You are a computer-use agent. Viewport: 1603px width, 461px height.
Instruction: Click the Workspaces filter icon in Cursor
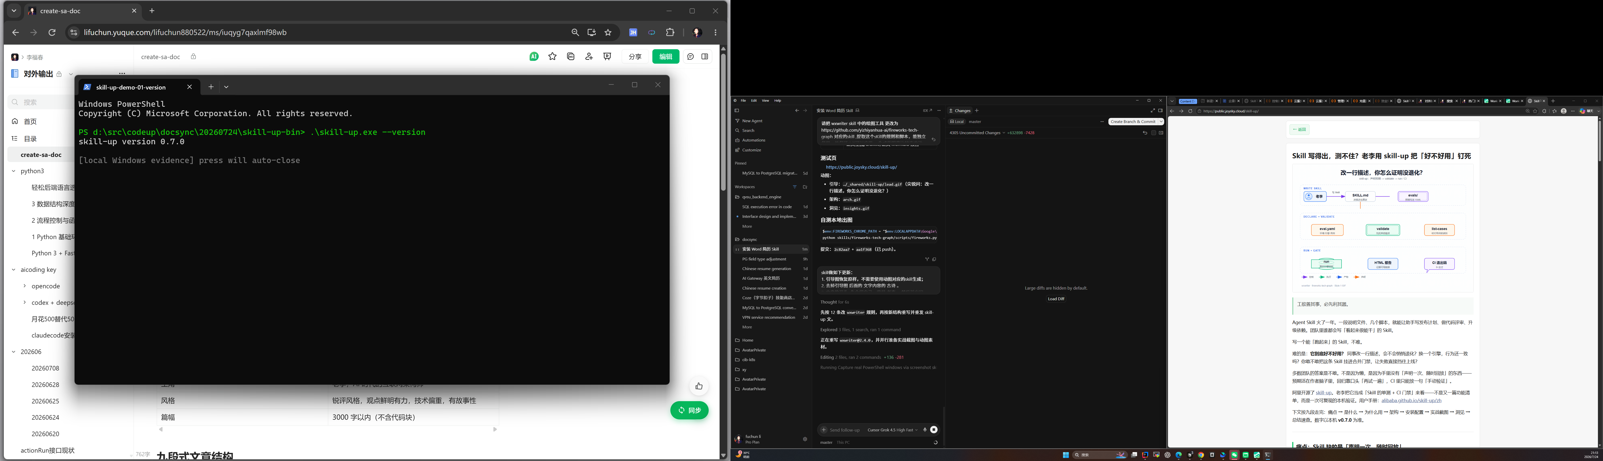click(795, 187)
